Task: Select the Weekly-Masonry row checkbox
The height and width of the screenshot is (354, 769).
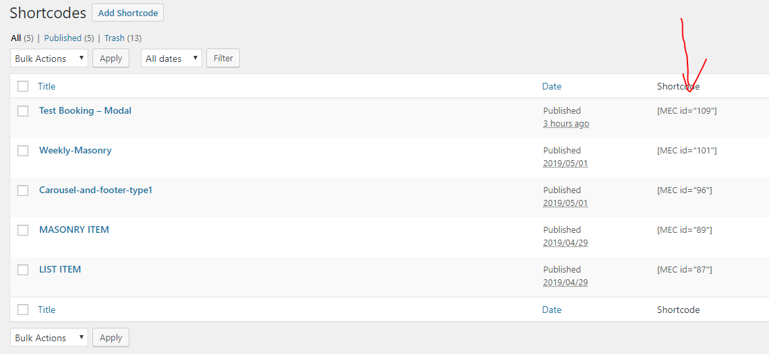Action: click(23, 151)
